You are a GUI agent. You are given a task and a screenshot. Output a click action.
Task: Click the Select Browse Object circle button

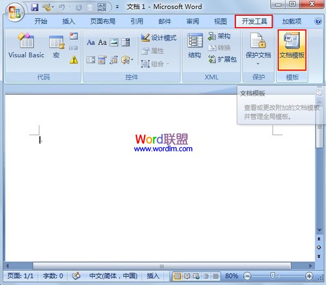pyautogui.click(x=319, y=247)
